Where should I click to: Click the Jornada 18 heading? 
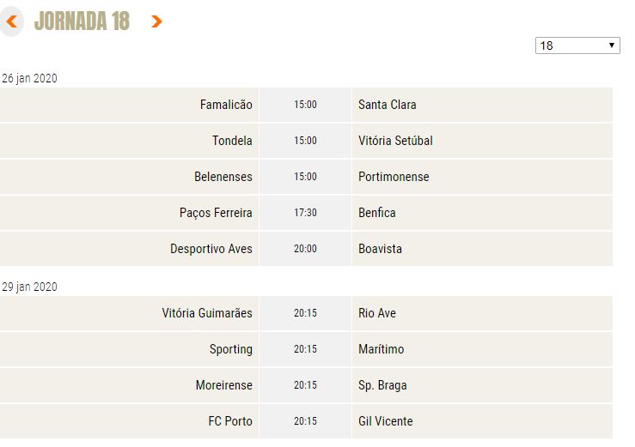tap(82, 21)
